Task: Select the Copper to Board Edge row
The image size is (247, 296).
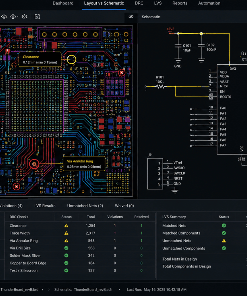Action: [x=80, y=263]
